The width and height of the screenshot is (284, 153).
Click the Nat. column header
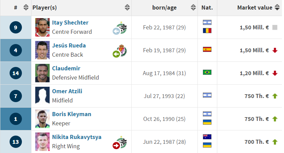(207, 8)
